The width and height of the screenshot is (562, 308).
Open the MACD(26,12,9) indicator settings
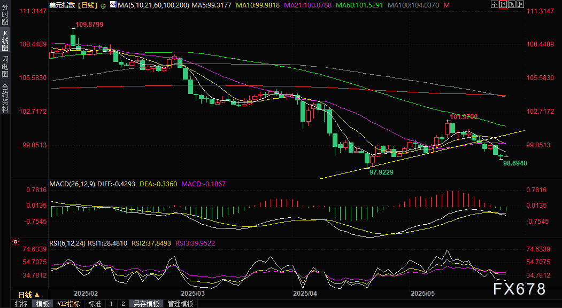72,184
